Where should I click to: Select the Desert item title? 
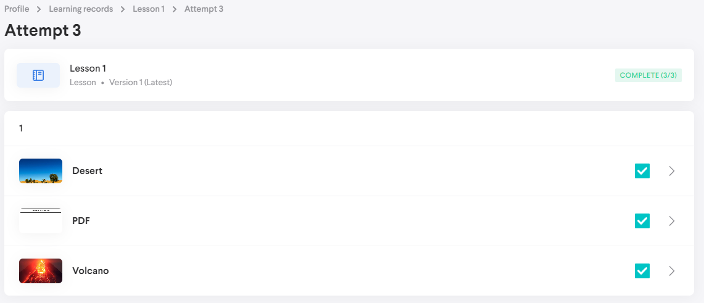87,171
